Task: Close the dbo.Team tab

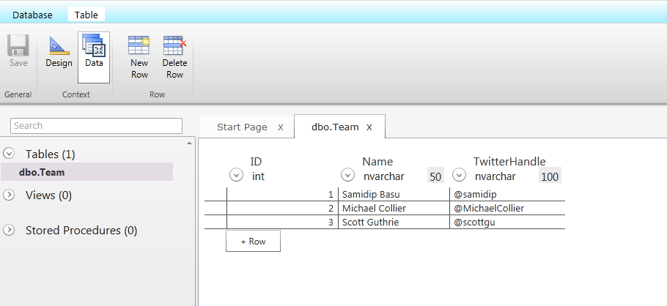Action: pyautogui.click(x=369, y=127)
